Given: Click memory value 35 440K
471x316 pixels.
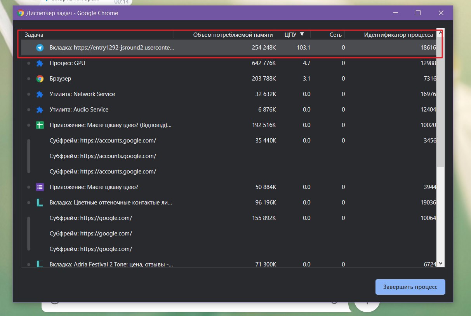Looking at the screenshot, I should pos(265,141).
